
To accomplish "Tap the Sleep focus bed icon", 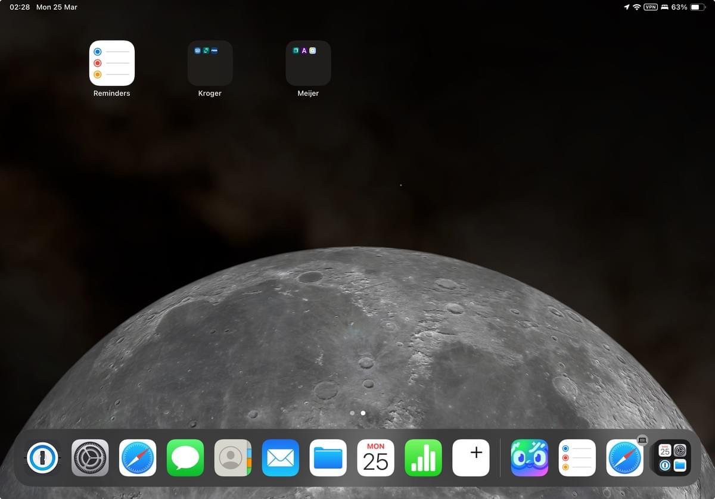I will click(664, 7).
